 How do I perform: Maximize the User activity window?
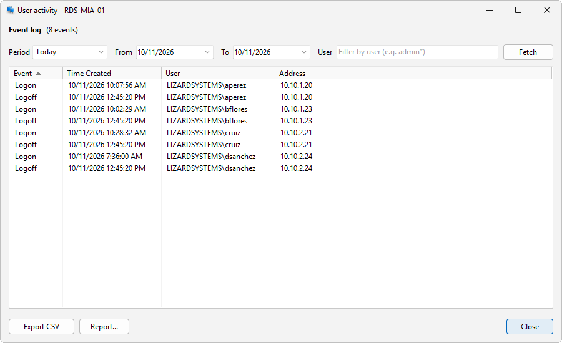[x=518, y=10]
